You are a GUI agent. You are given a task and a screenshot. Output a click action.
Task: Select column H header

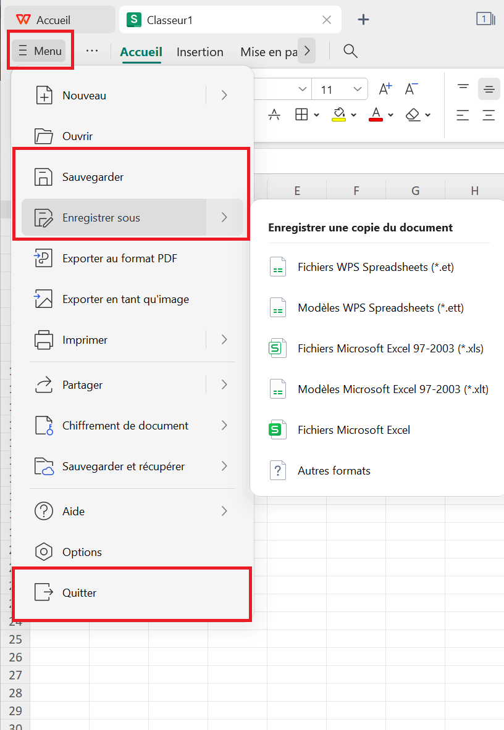pyautogui.click(x=474, y=191)
